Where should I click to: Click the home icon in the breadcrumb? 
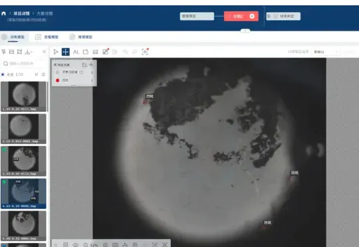point(4,13)
